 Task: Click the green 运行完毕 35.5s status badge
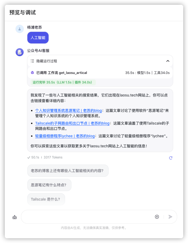[63, 82]
